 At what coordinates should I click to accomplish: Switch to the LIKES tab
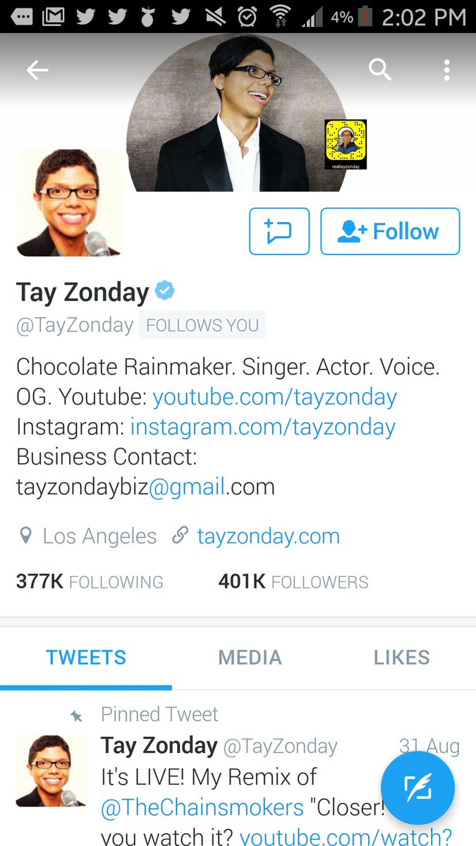coord(401,657)
